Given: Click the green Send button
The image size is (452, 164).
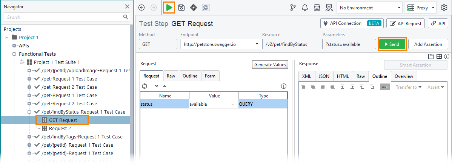Looking at the screenshot, I should point(392,44).
